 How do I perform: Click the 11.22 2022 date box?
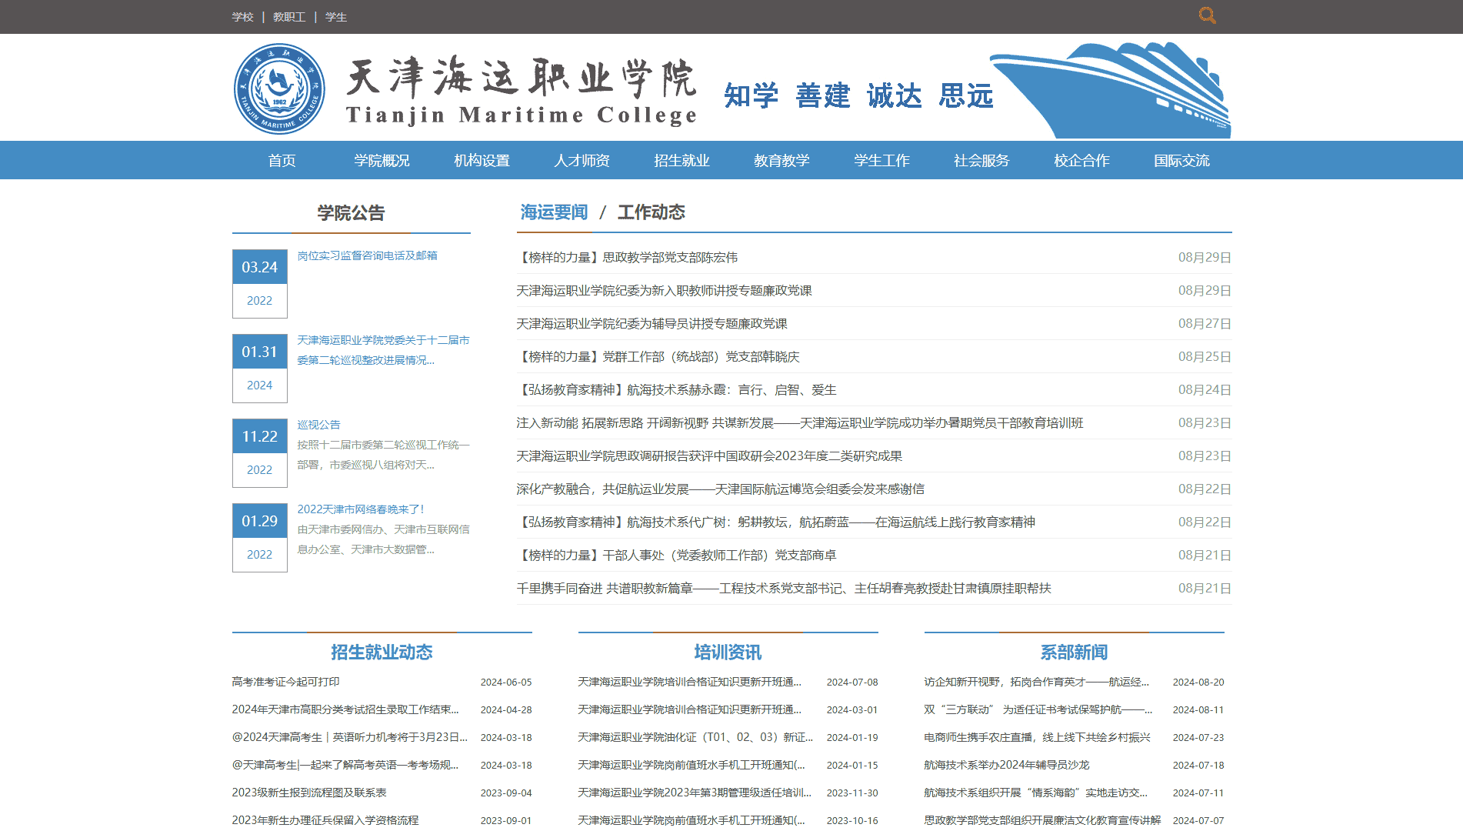tap(260, 452)
